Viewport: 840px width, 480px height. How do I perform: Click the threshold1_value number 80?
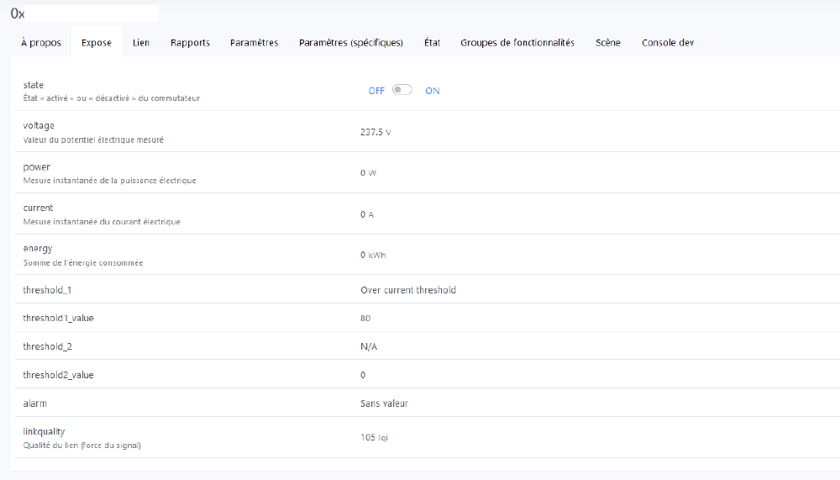pos(365,319)
